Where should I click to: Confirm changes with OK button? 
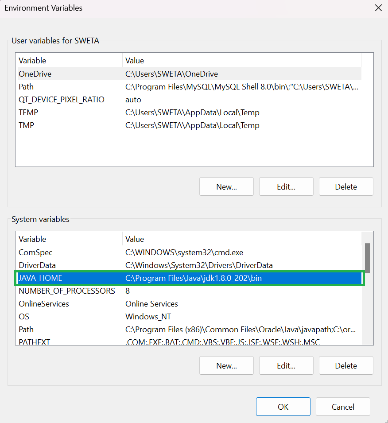coord(283,407)
